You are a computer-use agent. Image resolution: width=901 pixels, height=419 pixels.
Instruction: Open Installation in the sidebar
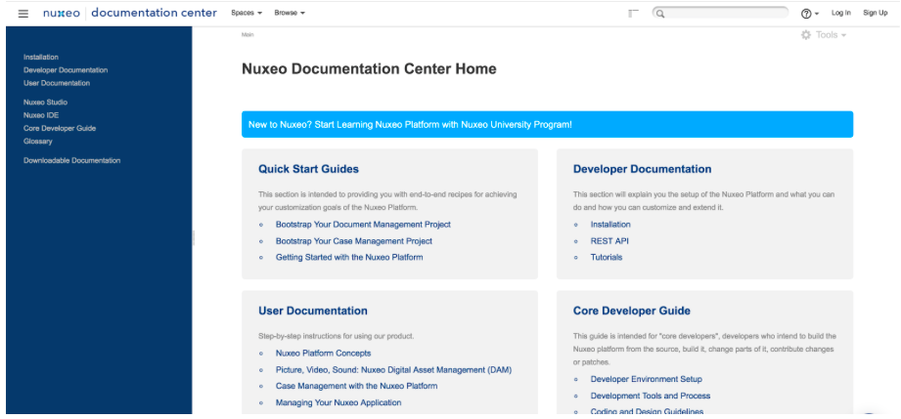point(41,57)
